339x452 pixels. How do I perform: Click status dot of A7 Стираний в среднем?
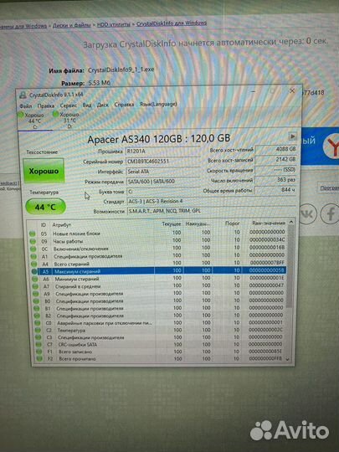tap(35, 286)
